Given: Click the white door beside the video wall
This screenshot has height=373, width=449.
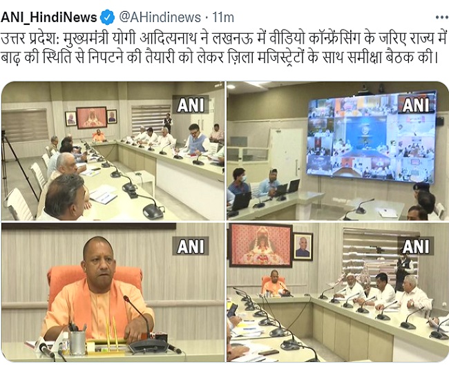Looking at the screenshot, I should [x=286, y=153].
